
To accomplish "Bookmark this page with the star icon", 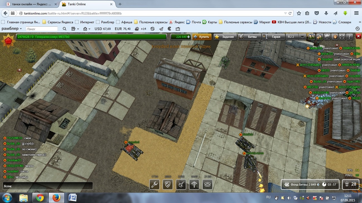I will tap(299, 13).
